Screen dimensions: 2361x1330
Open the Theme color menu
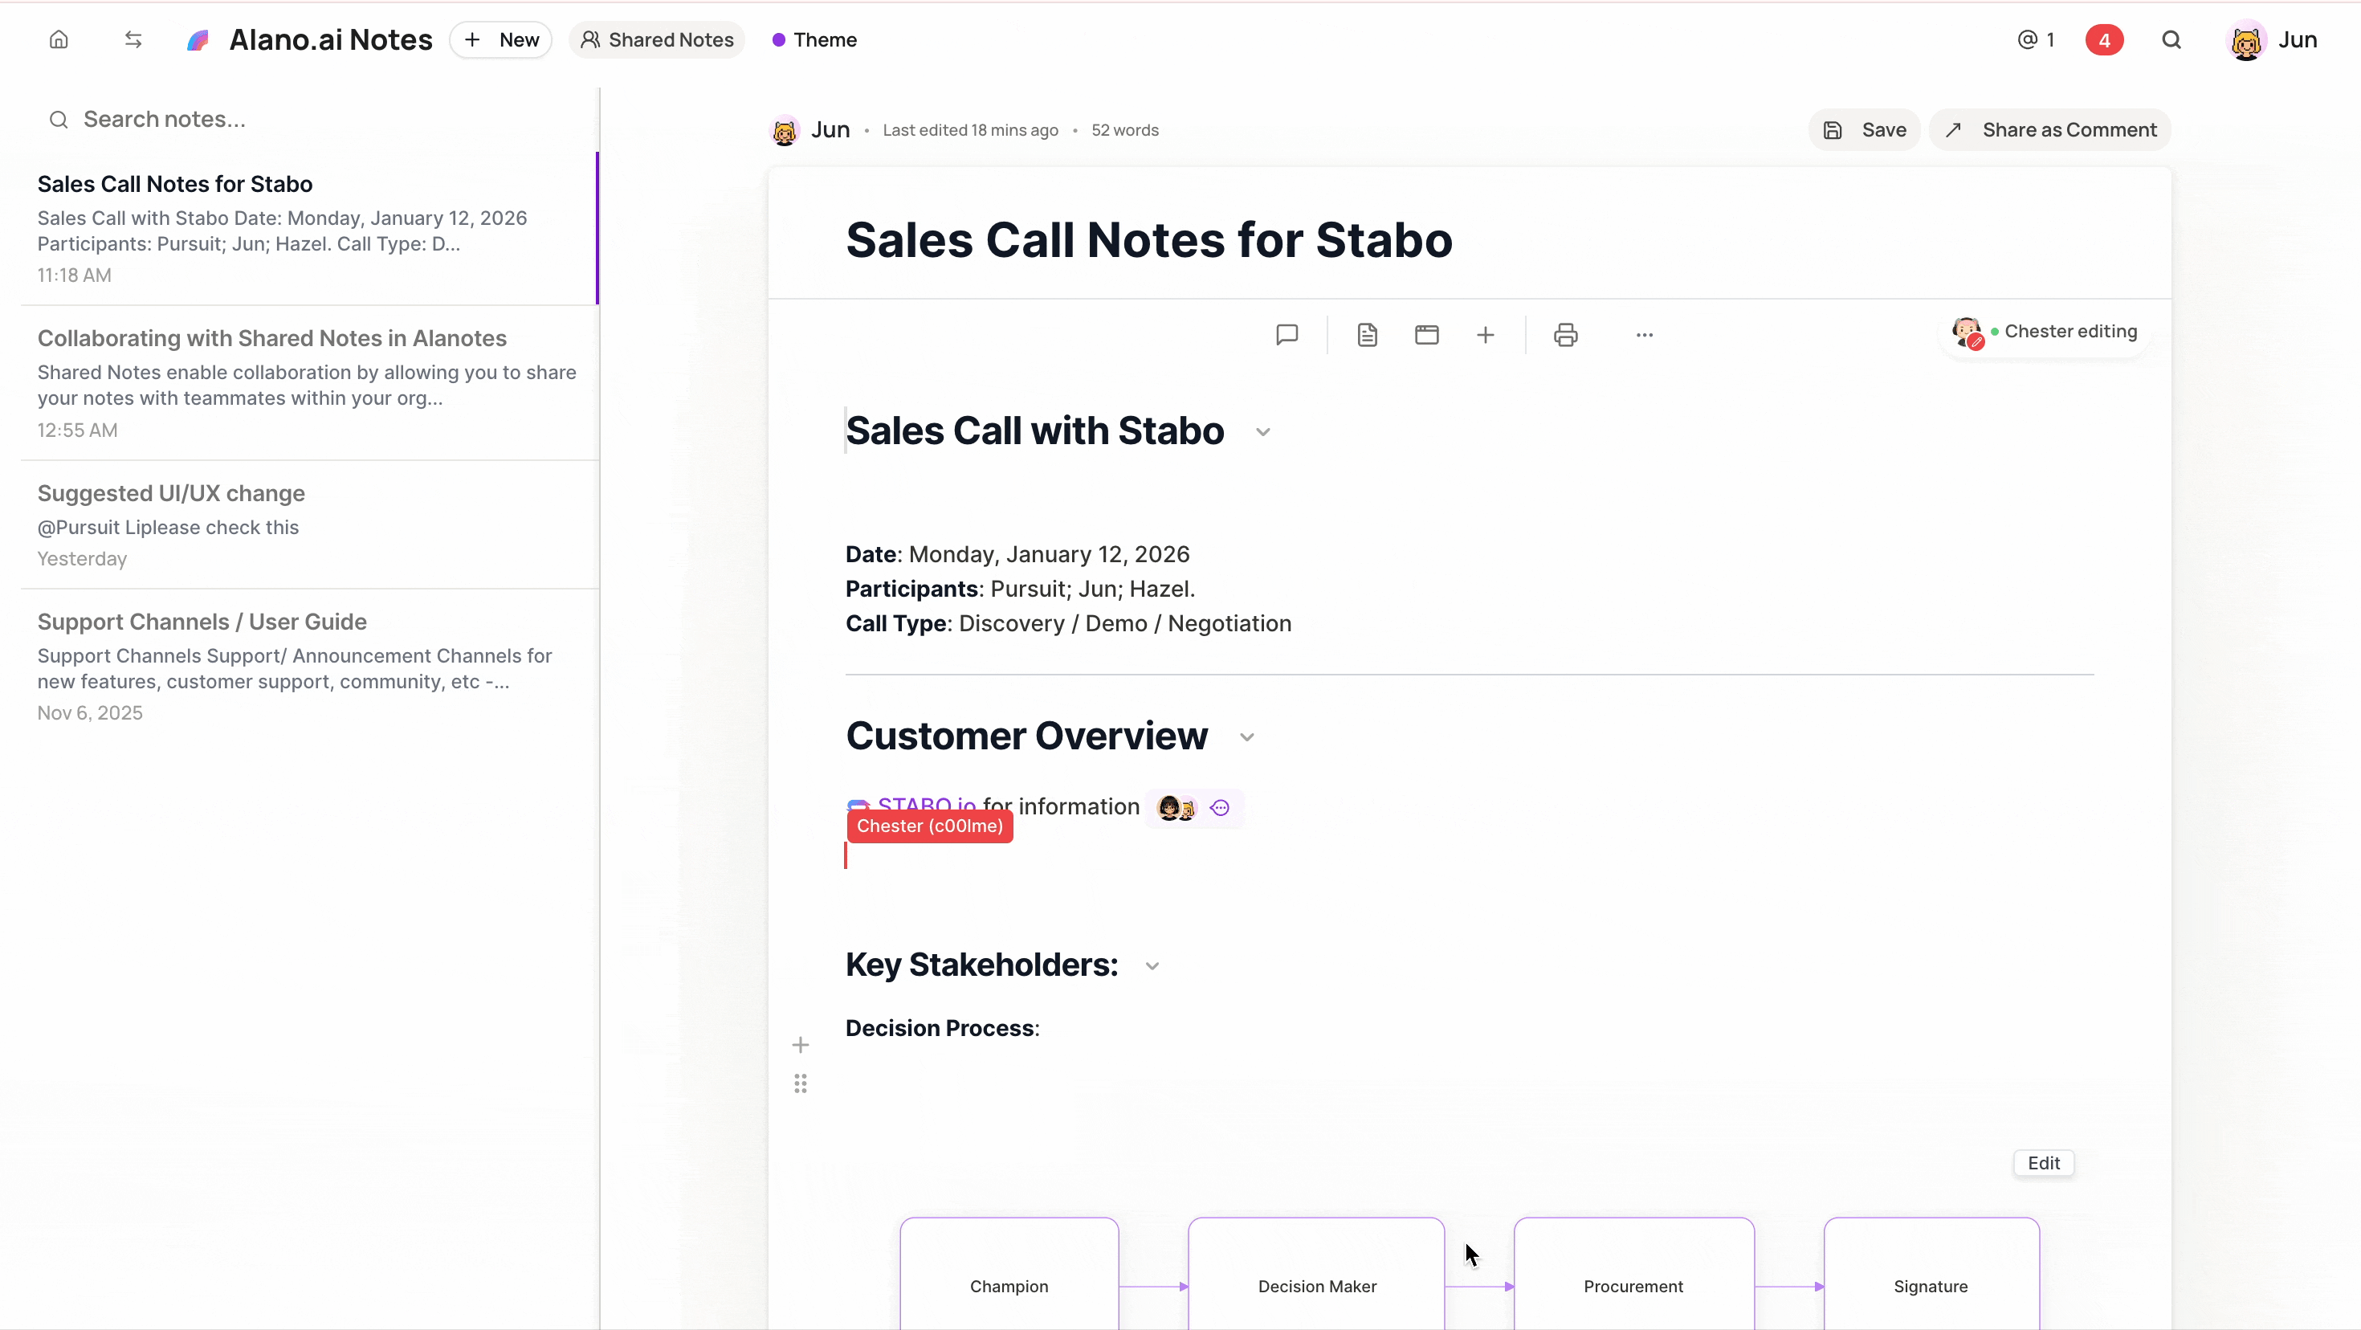coord(814,39)
